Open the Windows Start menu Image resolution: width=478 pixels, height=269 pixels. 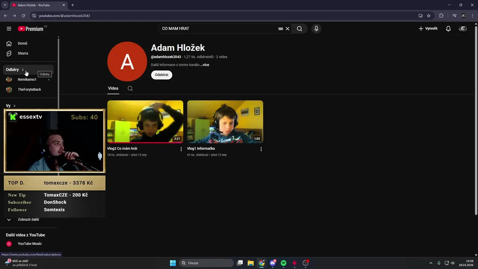click(x=173, y=263)
